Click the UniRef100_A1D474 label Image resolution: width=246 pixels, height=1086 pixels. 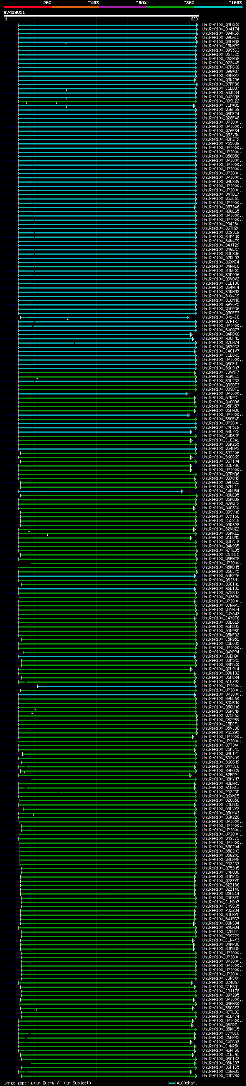pyautogui.click(x=221, y=1016)
